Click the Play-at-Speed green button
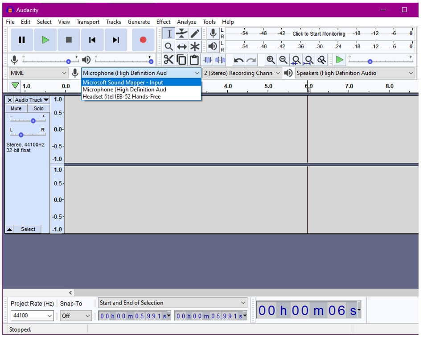Viewport: 423px width, 337px height. pos(339,60)
